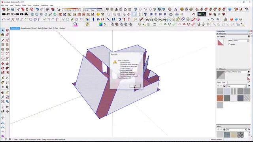Image resolution: width=253 pixels, height=142 pixels.
Task: Select the Line pencil tool
Action: point(3,40)
